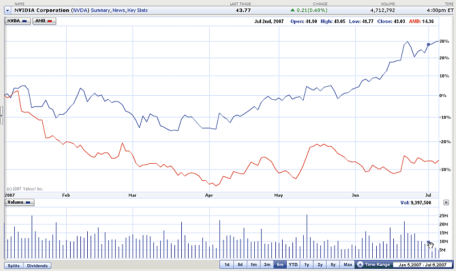Click the volume value 4,712,792
The image size is (456, 271).
click(x=382, y=10)
